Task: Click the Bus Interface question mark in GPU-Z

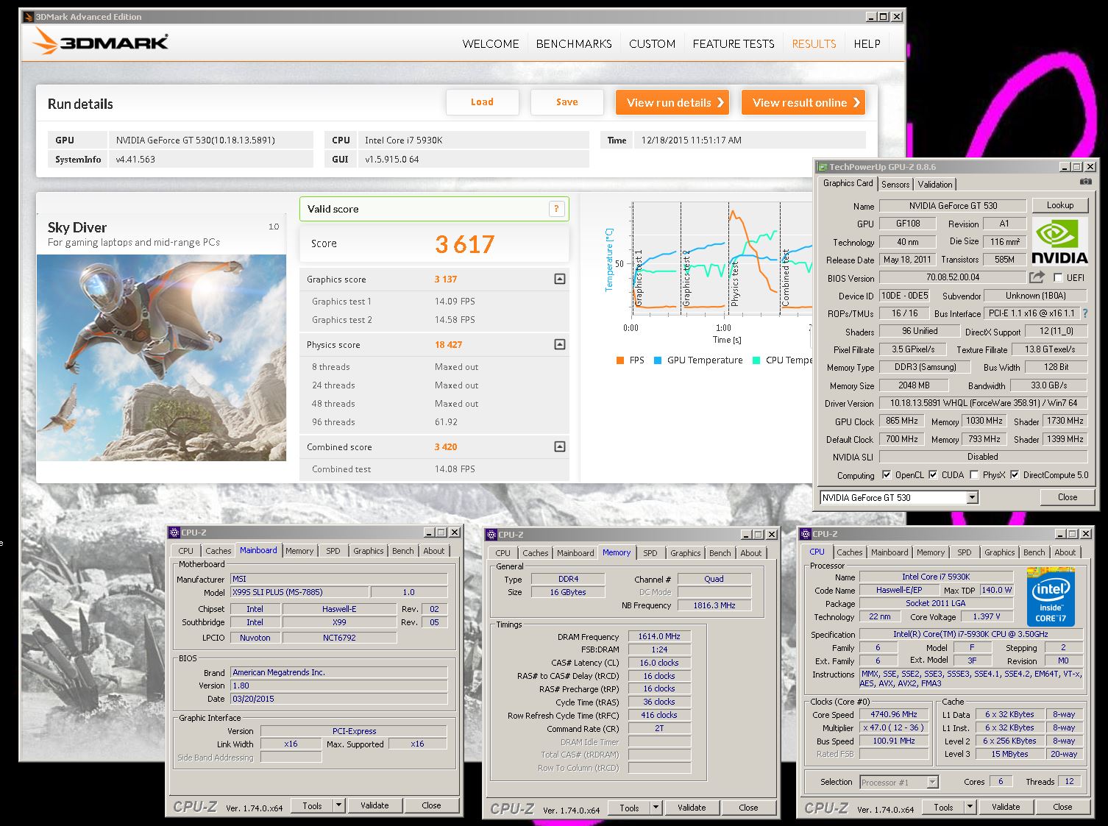Action: click(1084, 313)
